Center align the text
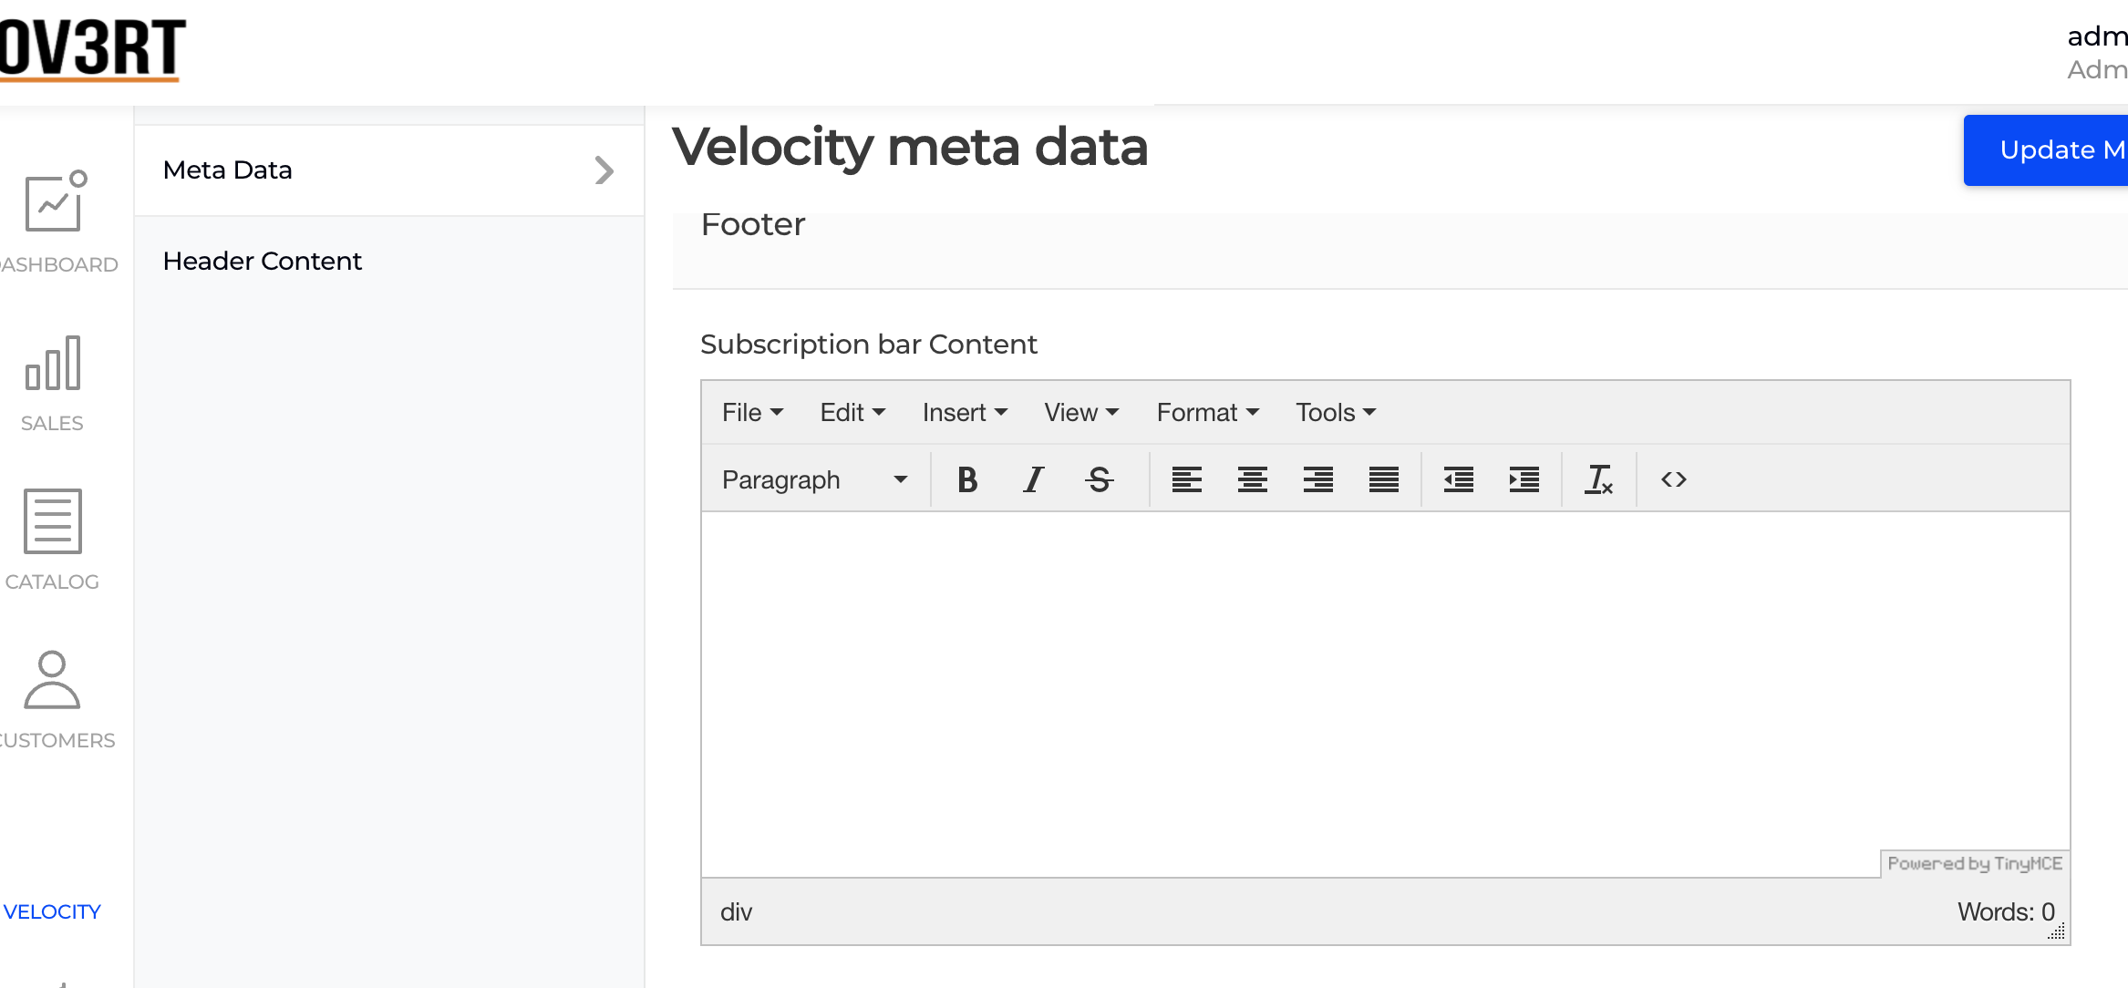This screenshot has height=988, width=2128. [x=1252, y=479]
